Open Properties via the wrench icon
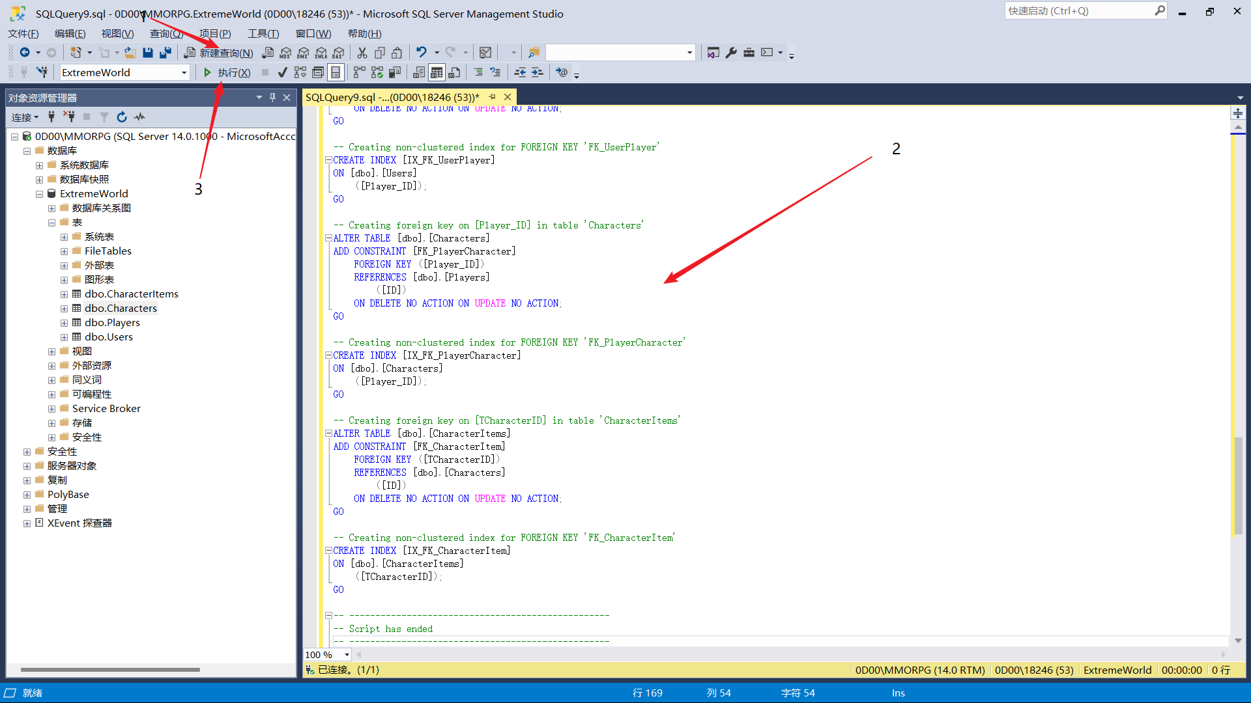Viewport: 1251px width, 703px height. tap(731, 53)
